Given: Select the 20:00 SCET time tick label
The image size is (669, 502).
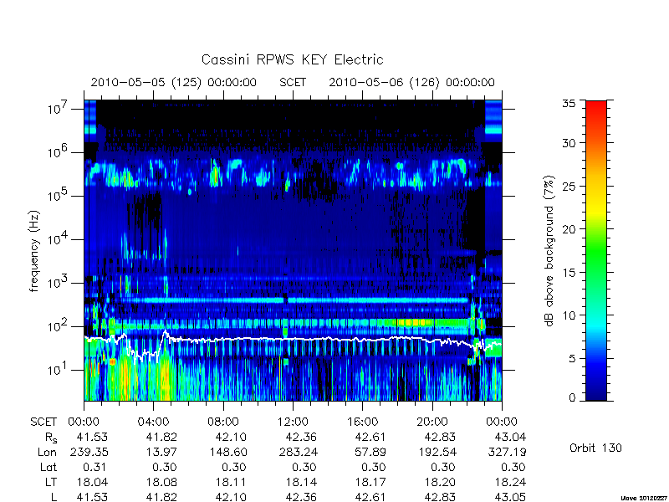Looking at the screenshot, I should (432, 423).
